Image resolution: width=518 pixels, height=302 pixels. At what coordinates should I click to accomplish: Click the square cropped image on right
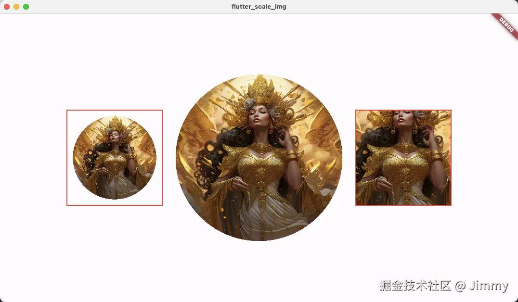(x=403, y=158)
